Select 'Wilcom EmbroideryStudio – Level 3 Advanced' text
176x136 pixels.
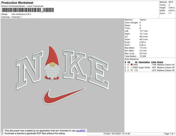(x=22, y=6)
